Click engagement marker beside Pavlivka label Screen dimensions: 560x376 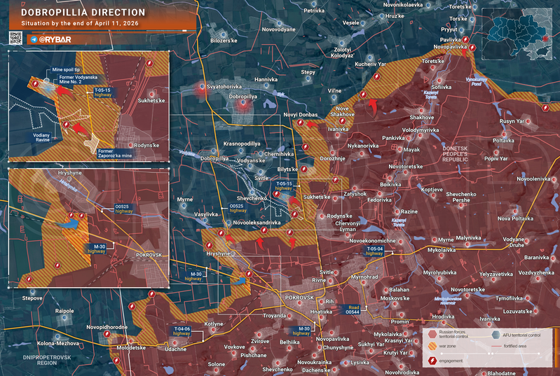tap(465, 40)
